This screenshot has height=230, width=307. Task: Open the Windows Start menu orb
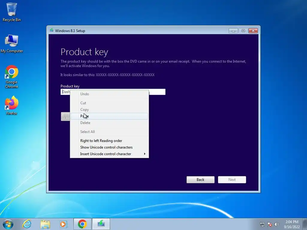(x=8, y=224)
